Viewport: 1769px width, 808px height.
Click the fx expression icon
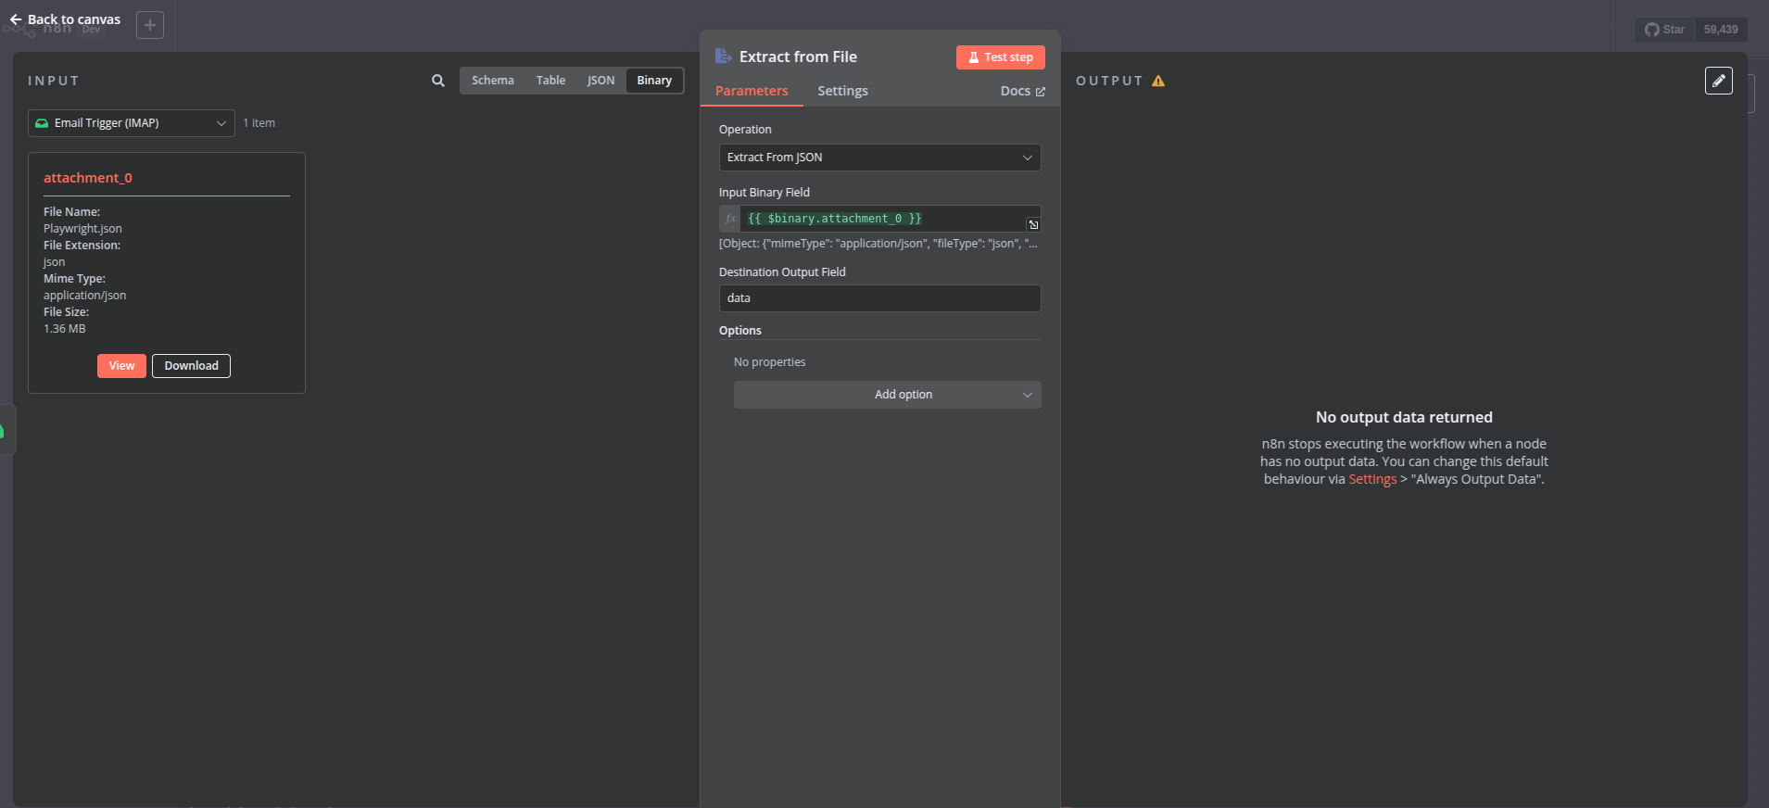tap(730, 219)
